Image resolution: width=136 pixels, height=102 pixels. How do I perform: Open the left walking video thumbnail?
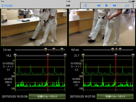pos(34,27)
